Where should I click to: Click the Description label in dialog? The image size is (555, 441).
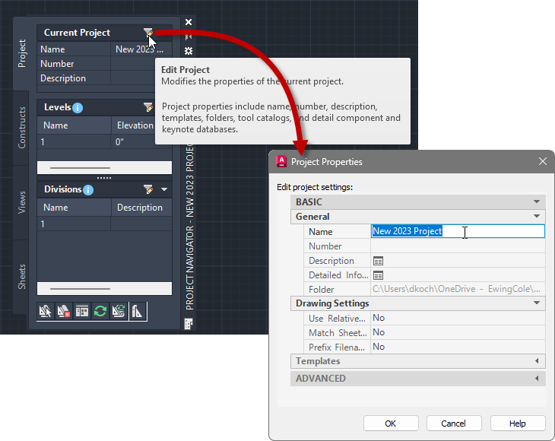click(x=331, y=261)
